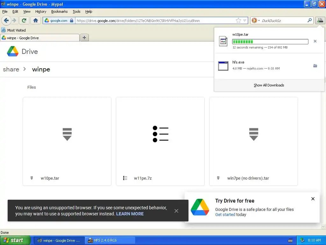Open the Windows Start menu
326x245 pixels.
15,240
